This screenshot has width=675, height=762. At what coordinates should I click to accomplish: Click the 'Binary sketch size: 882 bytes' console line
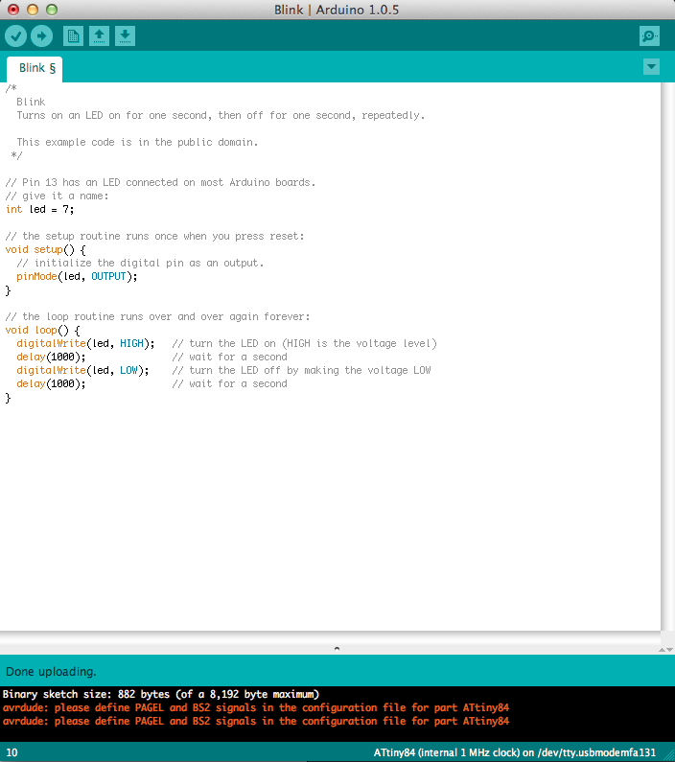pos(161,694)
